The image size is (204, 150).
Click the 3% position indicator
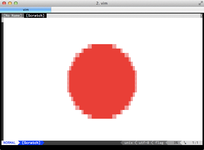[176, 143]
